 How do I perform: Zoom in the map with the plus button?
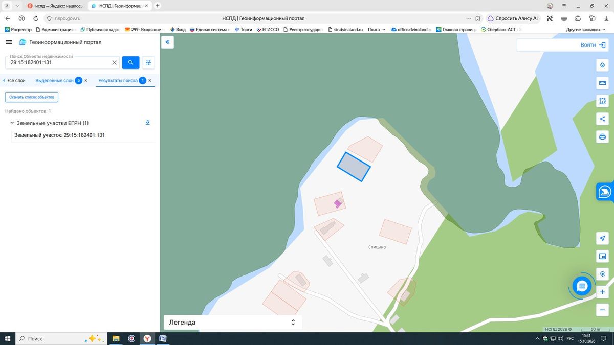click(x=602, y=292)
